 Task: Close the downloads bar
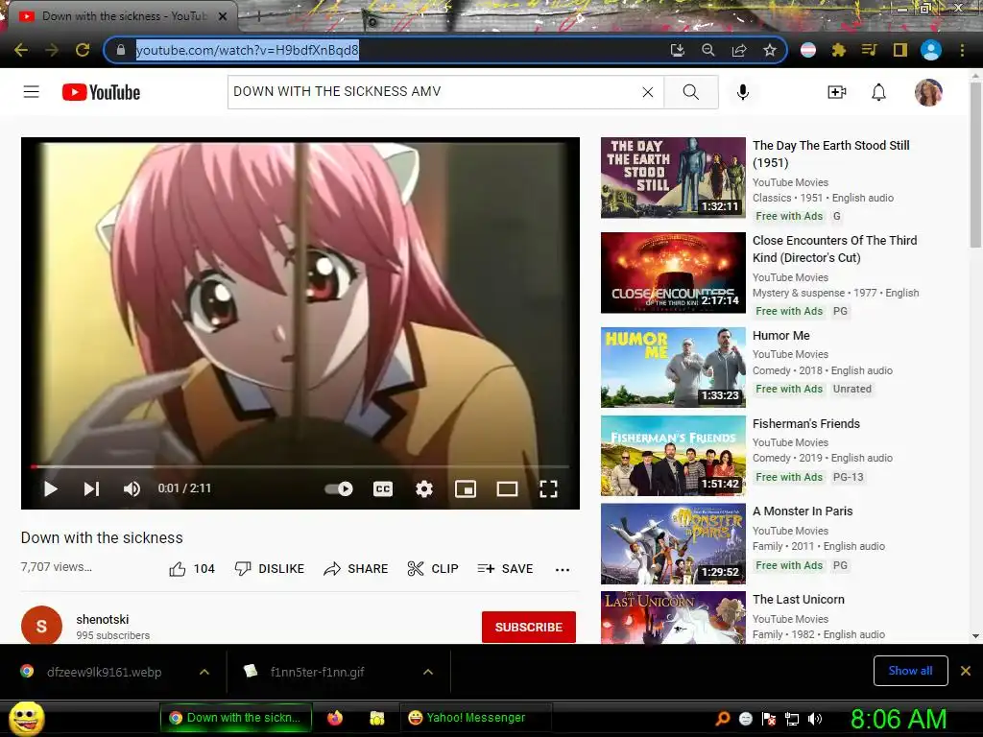click(x=966, y=671)
